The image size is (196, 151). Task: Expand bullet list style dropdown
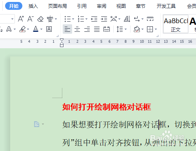73,19
